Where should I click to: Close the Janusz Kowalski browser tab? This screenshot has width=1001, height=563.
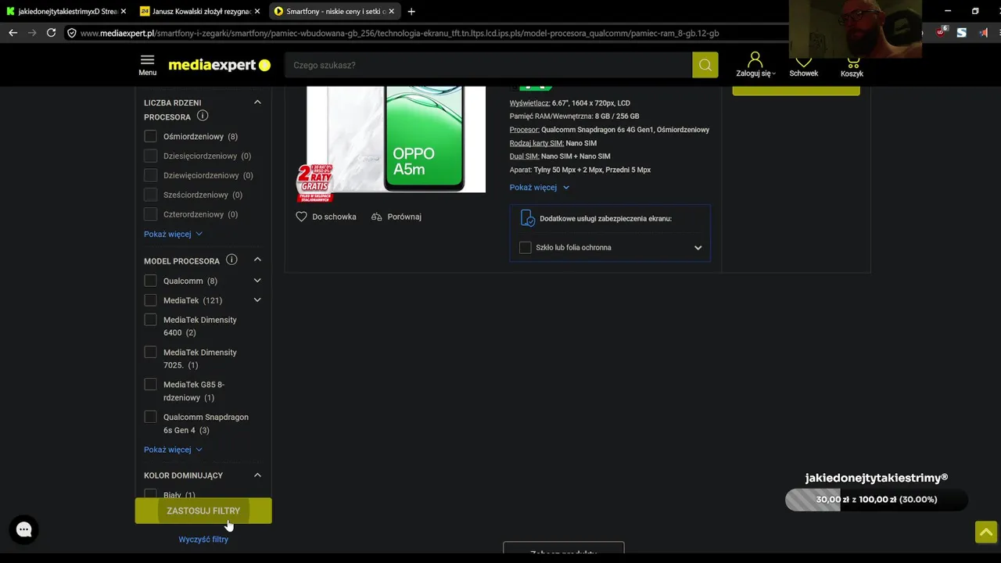click(x=257, y=11)
